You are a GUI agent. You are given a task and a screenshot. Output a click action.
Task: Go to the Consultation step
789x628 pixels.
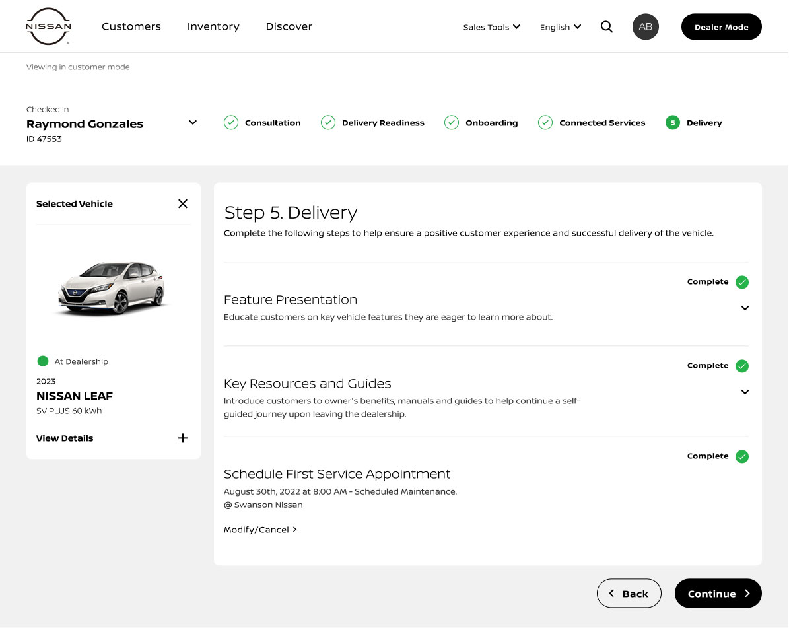point(273,123)
